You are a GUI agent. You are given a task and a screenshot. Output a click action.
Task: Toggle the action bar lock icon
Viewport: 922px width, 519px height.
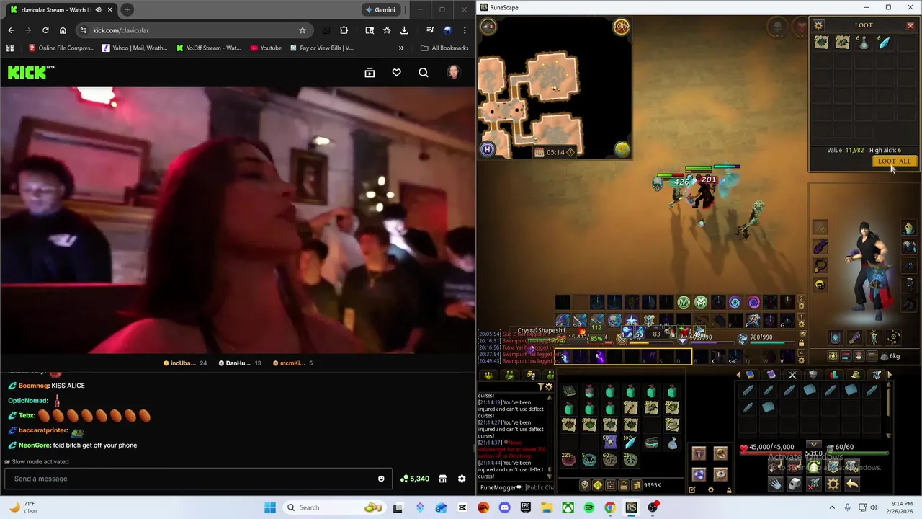pyautogui.click(x=801, y=342)
